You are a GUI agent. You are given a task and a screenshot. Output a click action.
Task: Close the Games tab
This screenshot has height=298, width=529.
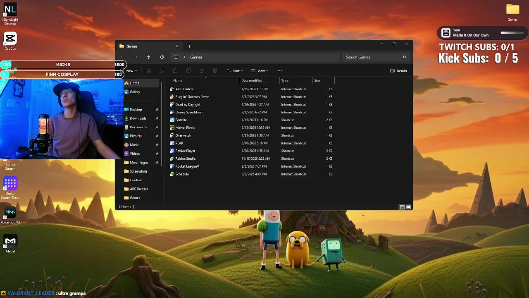pos(177,46)
